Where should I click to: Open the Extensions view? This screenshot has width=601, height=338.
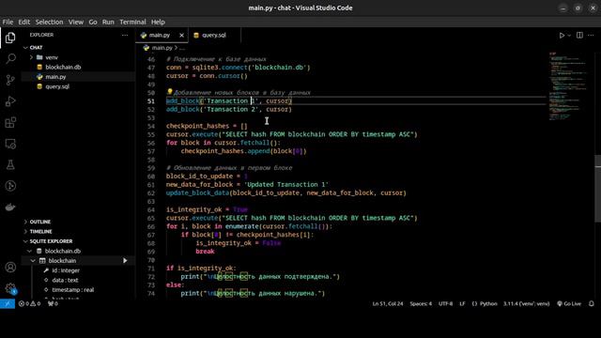tap(10, 123)
